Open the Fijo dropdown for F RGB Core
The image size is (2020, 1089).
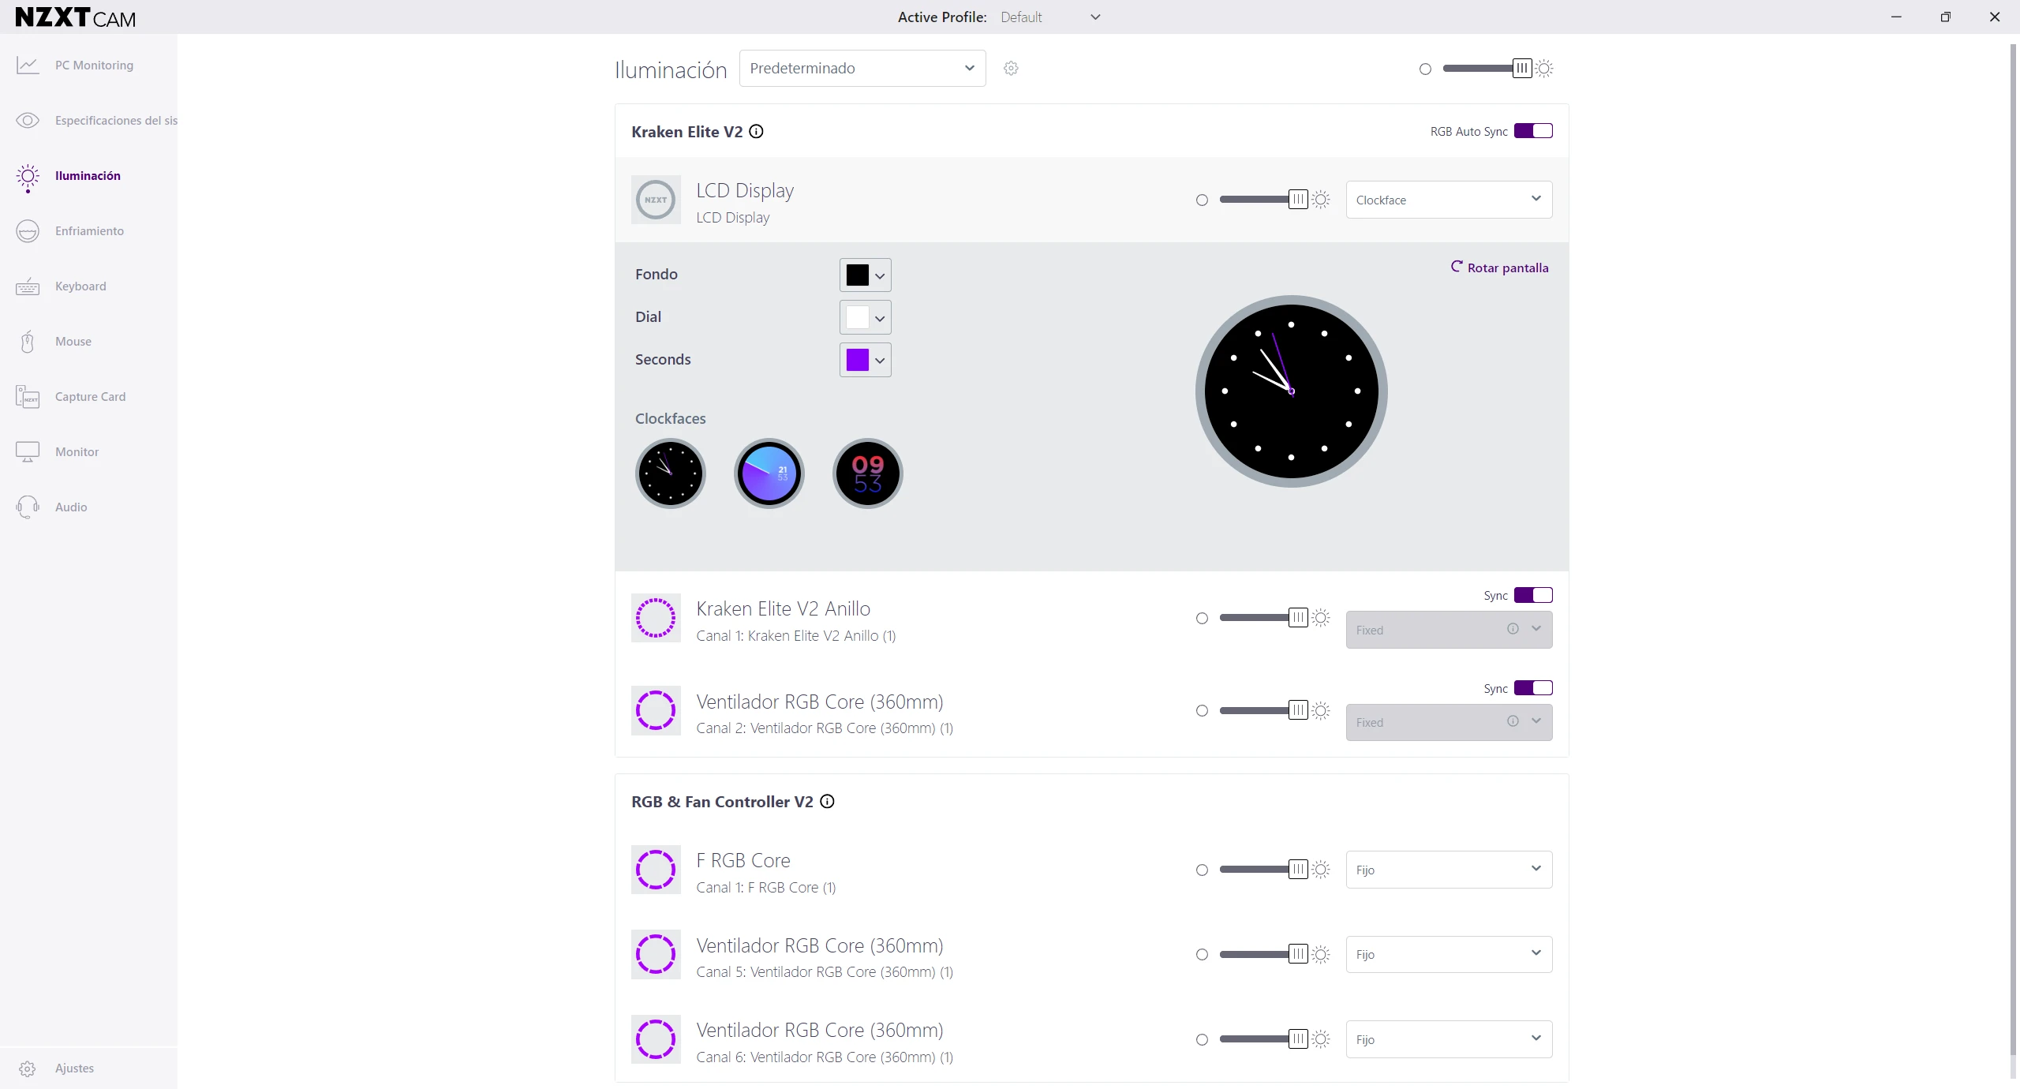pyautogui.click(x=1449, y=870)
